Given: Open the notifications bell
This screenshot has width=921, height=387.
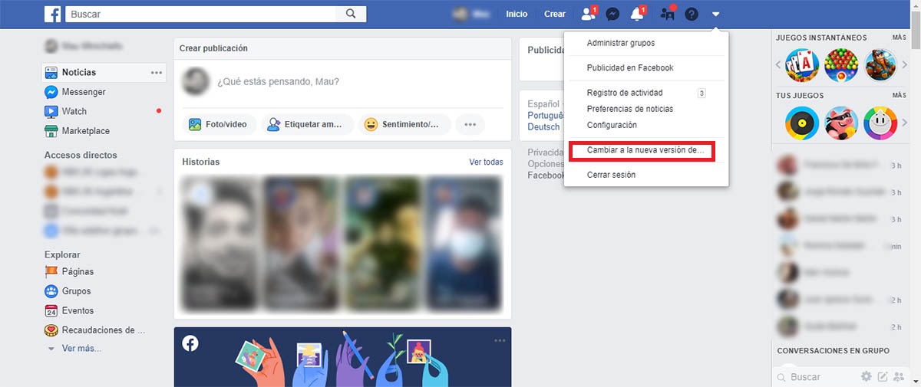Looking at the screenshot, I should click(637, 14).
